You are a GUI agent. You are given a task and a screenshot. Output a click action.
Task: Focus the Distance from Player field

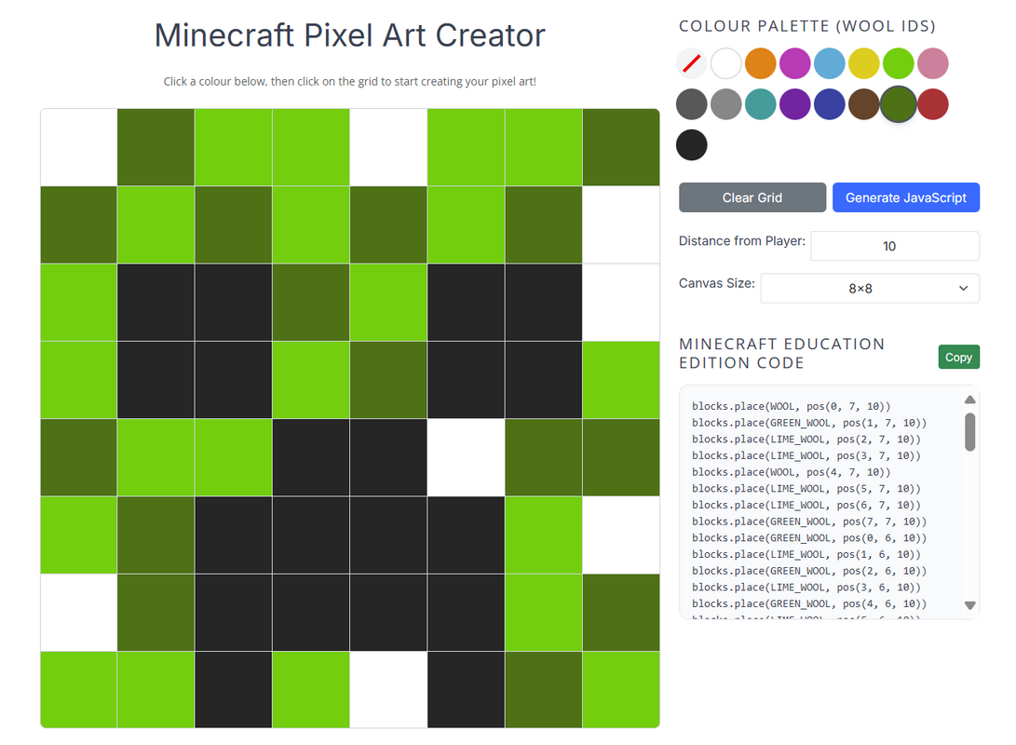(x=895, y=246)
